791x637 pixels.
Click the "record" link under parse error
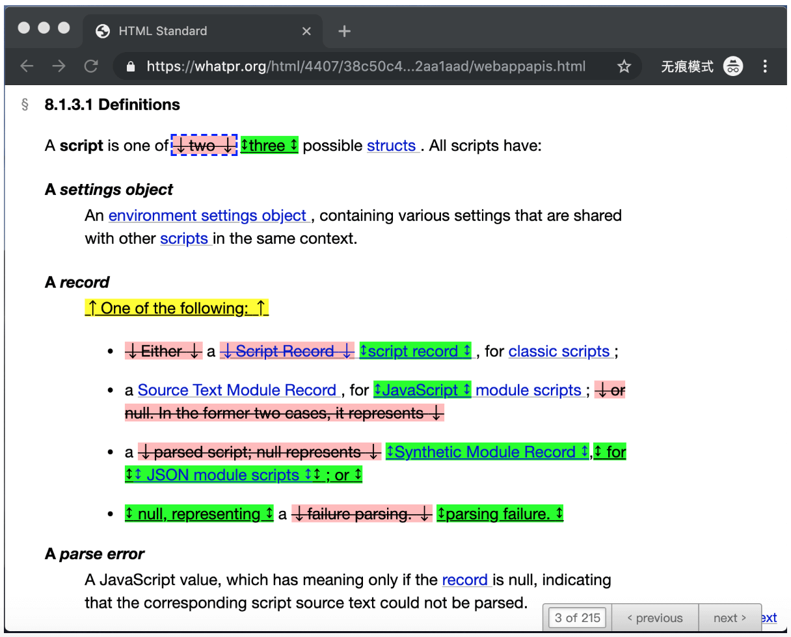tap(465, 580)
